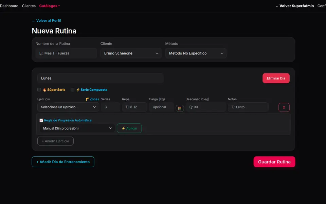
Task: Follow the Volver al Perfil link
Action: [47, 20]
